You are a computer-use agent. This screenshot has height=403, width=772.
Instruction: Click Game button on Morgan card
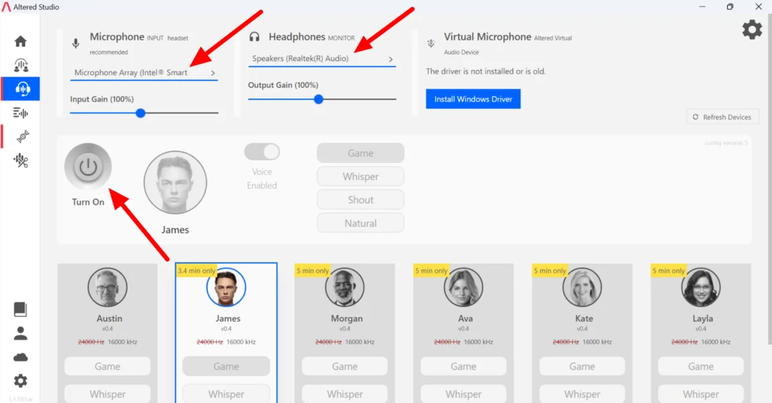[345, 366]
